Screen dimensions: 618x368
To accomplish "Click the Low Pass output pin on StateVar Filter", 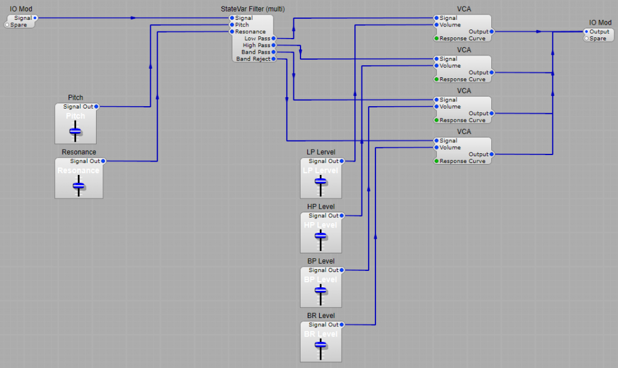I will [275, 37].
